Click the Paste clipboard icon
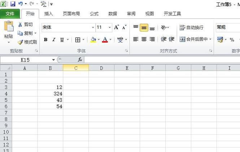The height and width of the screenshot is (152, 240). (9, 26)
